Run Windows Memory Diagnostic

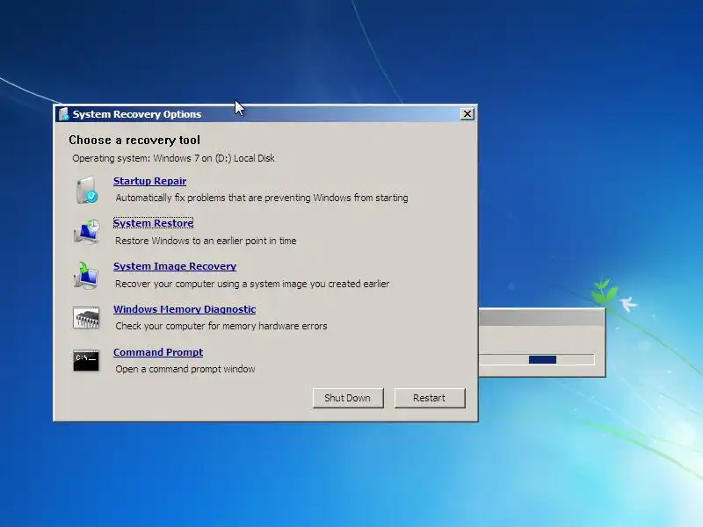(185, 309)
